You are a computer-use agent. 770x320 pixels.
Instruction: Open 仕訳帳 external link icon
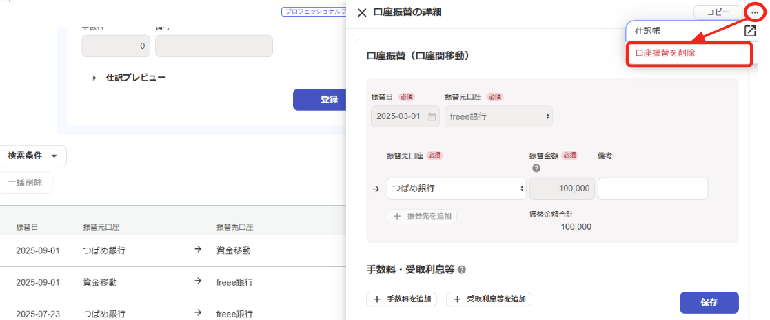(x=750, y=31)
